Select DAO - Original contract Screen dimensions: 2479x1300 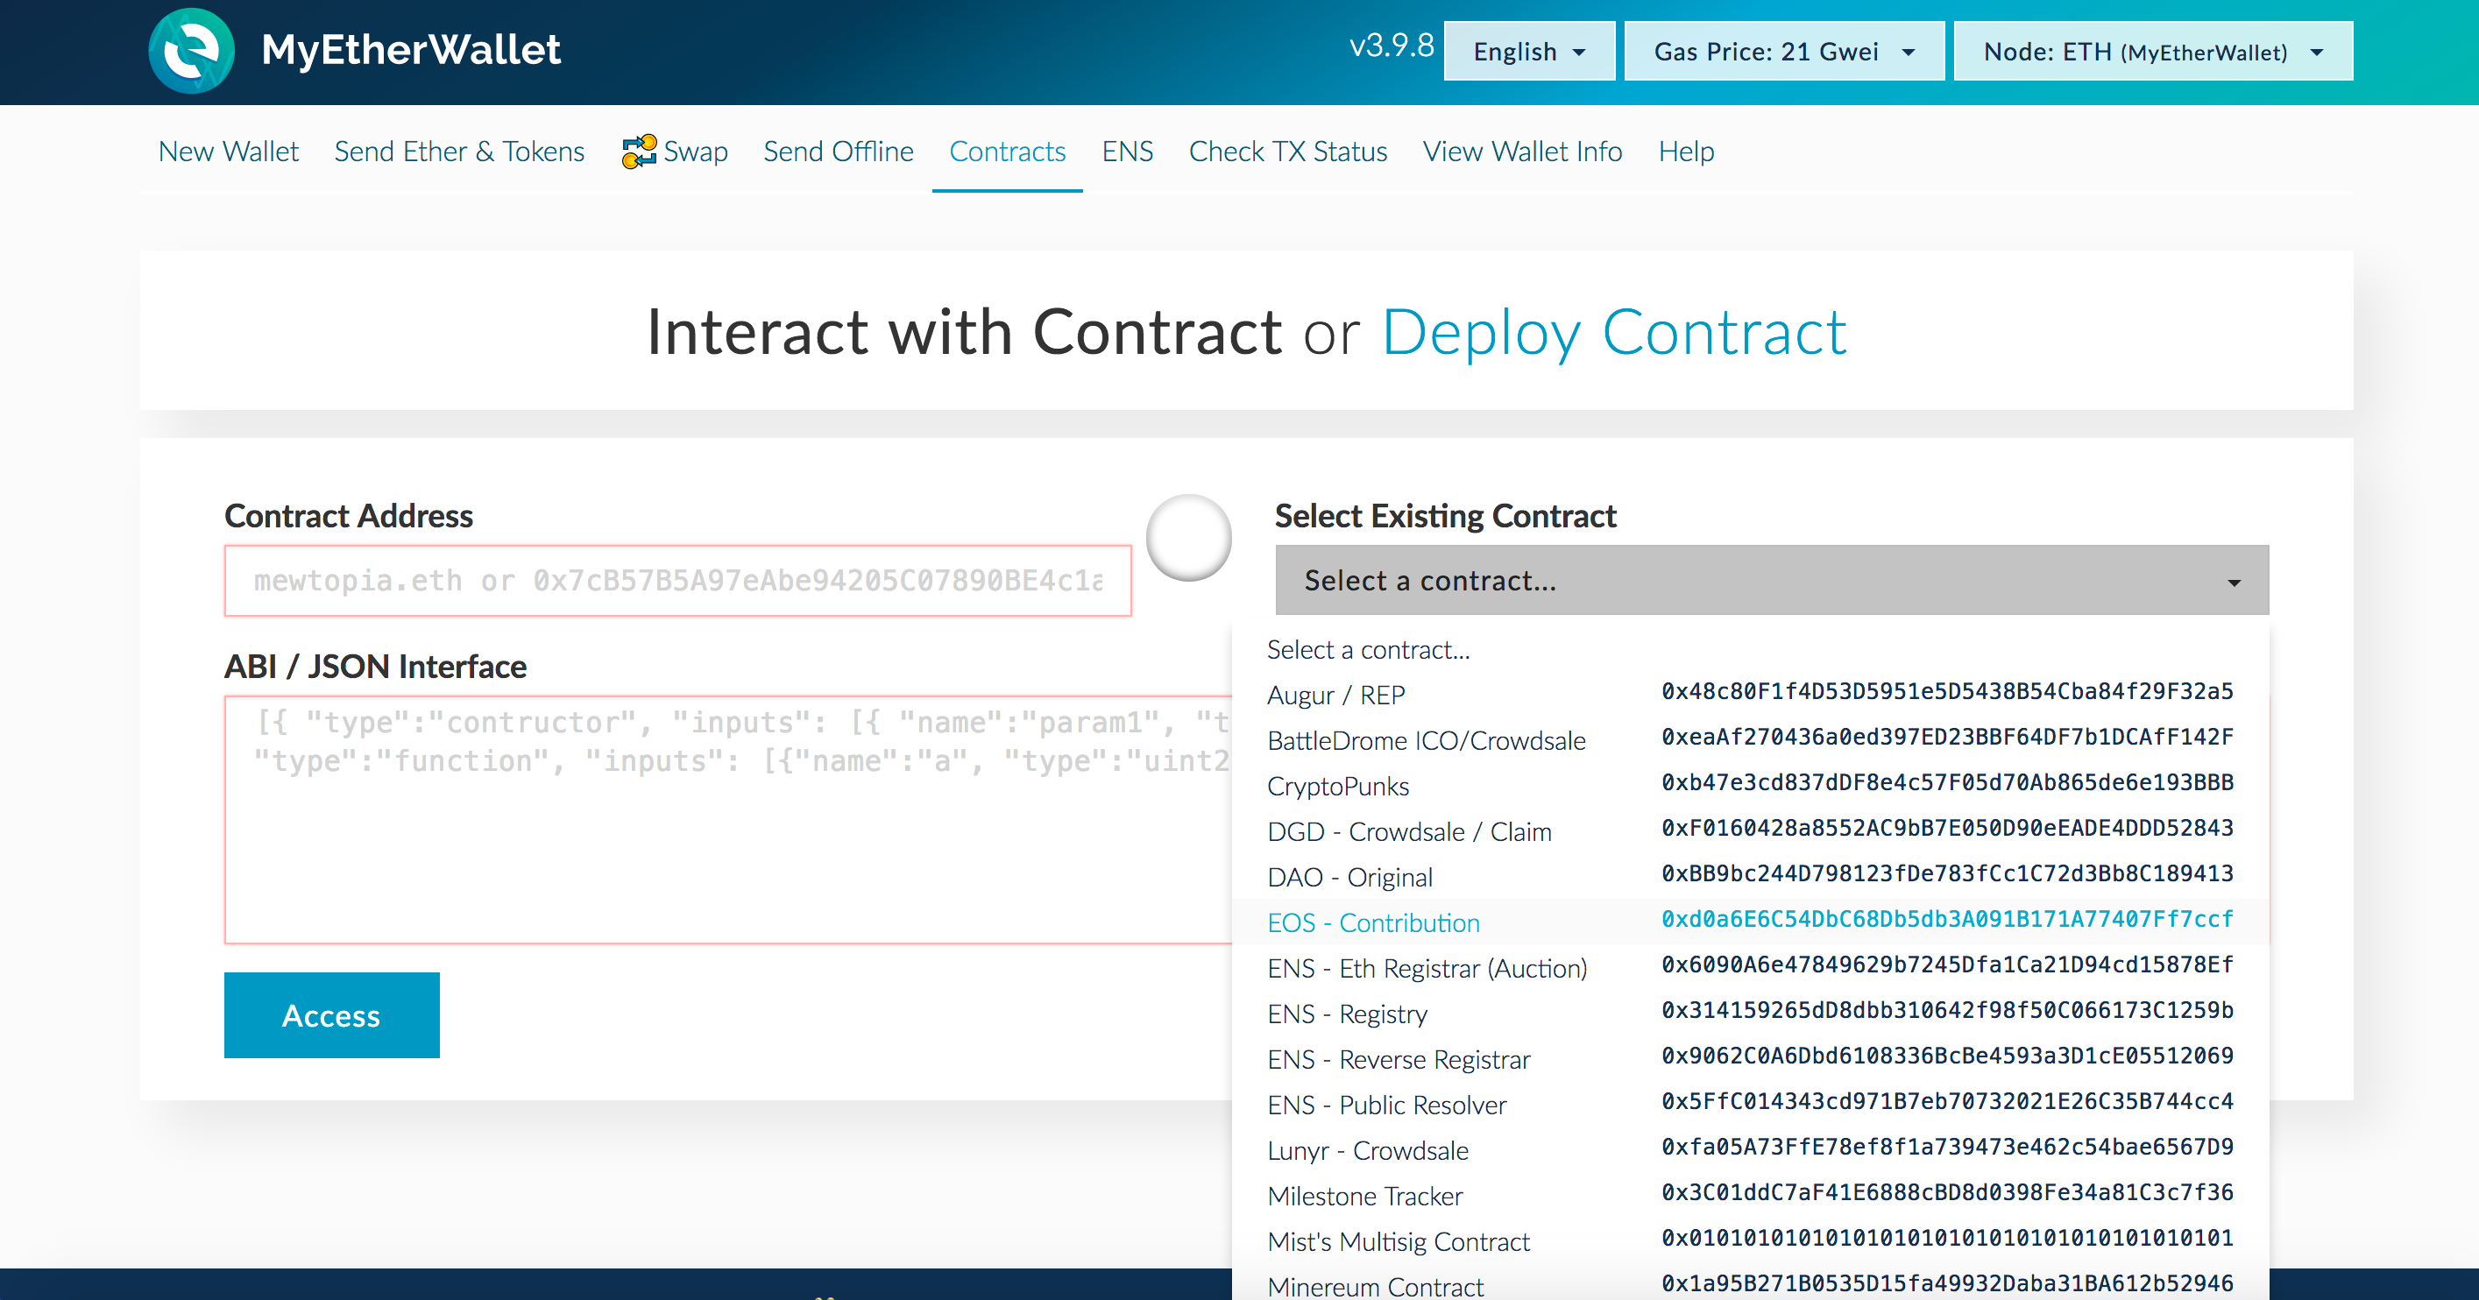[x=1751, y=877]
